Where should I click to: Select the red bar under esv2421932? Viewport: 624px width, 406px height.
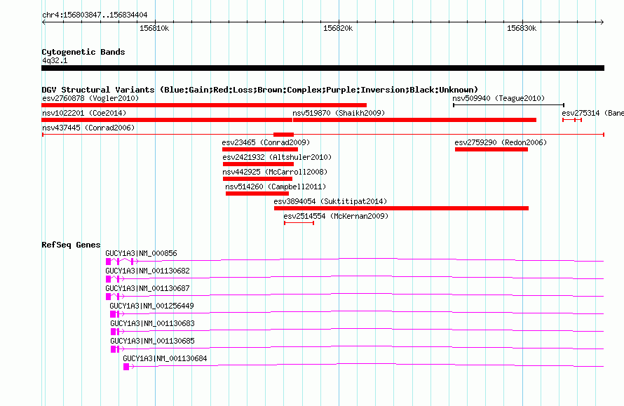click(x=258, y=164)
